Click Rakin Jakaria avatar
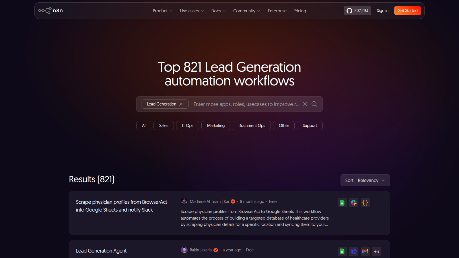 click(x=184, y=250)
